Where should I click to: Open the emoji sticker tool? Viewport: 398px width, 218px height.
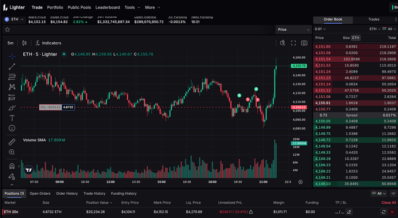12,128
